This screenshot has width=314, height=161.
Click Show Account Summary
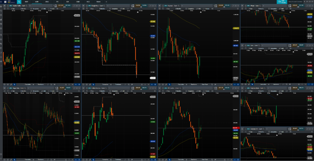[x=296, y=2]
